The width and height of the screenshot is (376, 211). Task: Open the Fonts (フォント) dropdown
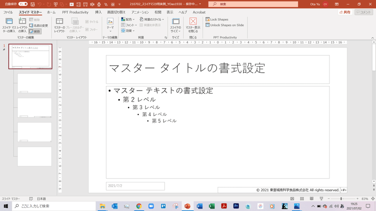129,25
